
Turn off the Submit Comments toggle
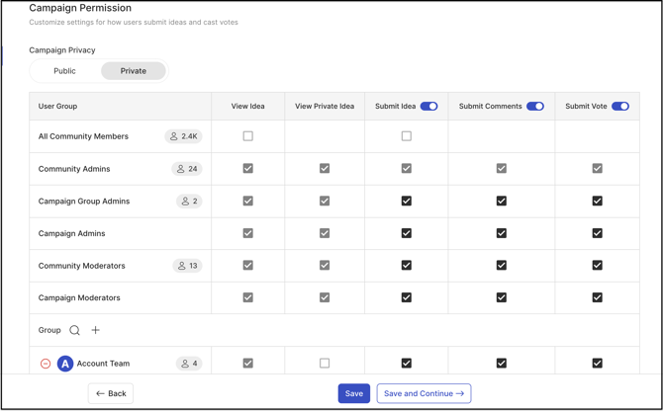click(x=535, y=106)
